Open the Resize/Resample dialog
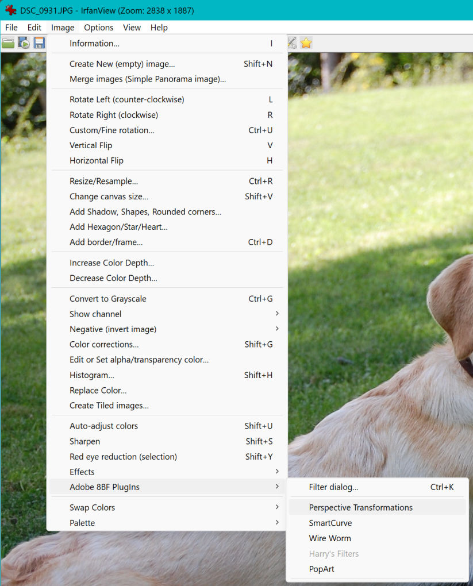The height and width of the screenshot is (586, 473). 103,181
